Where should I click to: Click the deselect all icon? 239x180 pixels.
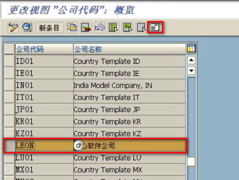pyautogui.click(x=141, y=28)
